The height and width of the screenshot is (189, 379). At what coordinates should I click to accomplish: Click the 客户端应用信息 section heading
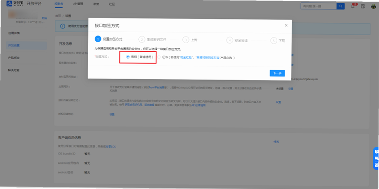(x=69, y=138)
